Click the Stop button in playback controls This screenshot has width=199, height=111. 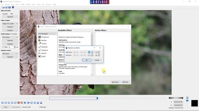[x=6, y=103]
